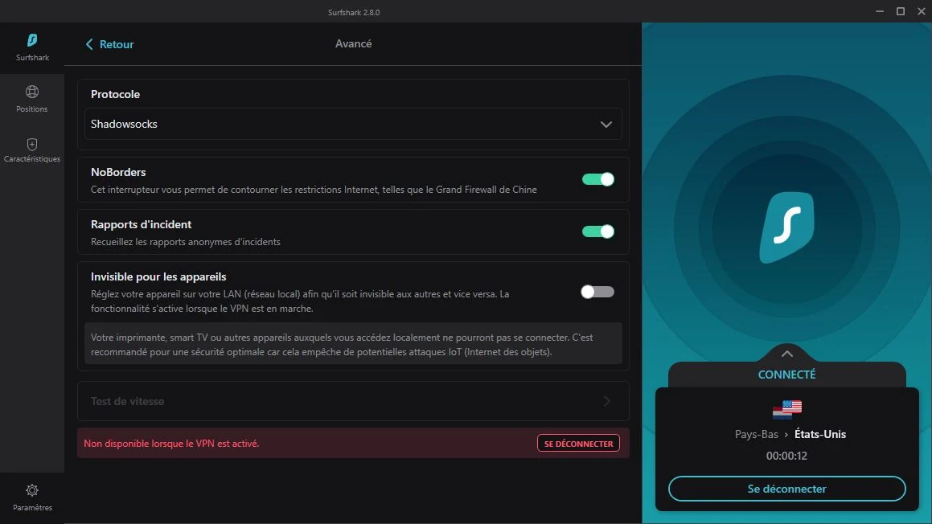Open the Positions globe section

coord(32,99)
